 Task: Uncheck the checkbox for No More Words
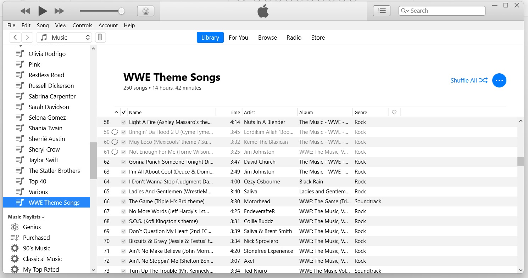pos(123,211)
